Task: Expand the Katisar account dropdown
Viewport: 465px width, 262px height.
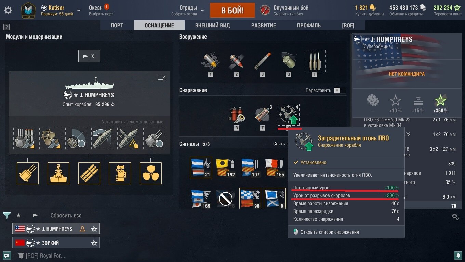Action: 79,10
